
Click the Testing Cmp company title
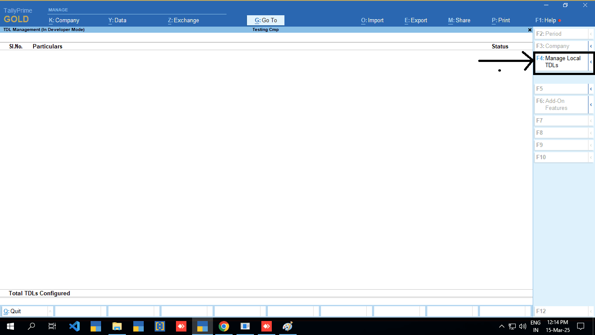266,30
